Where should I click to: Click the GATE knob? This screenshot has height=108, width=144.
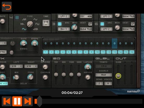23,43
